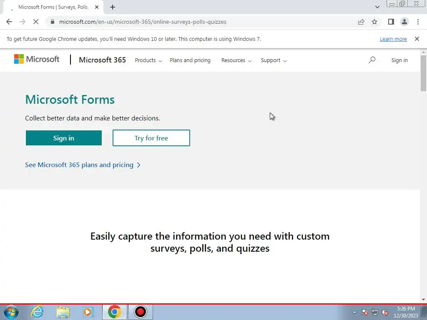
Task: Open a new tab with the plus icon
Action: tap(113, 7)
